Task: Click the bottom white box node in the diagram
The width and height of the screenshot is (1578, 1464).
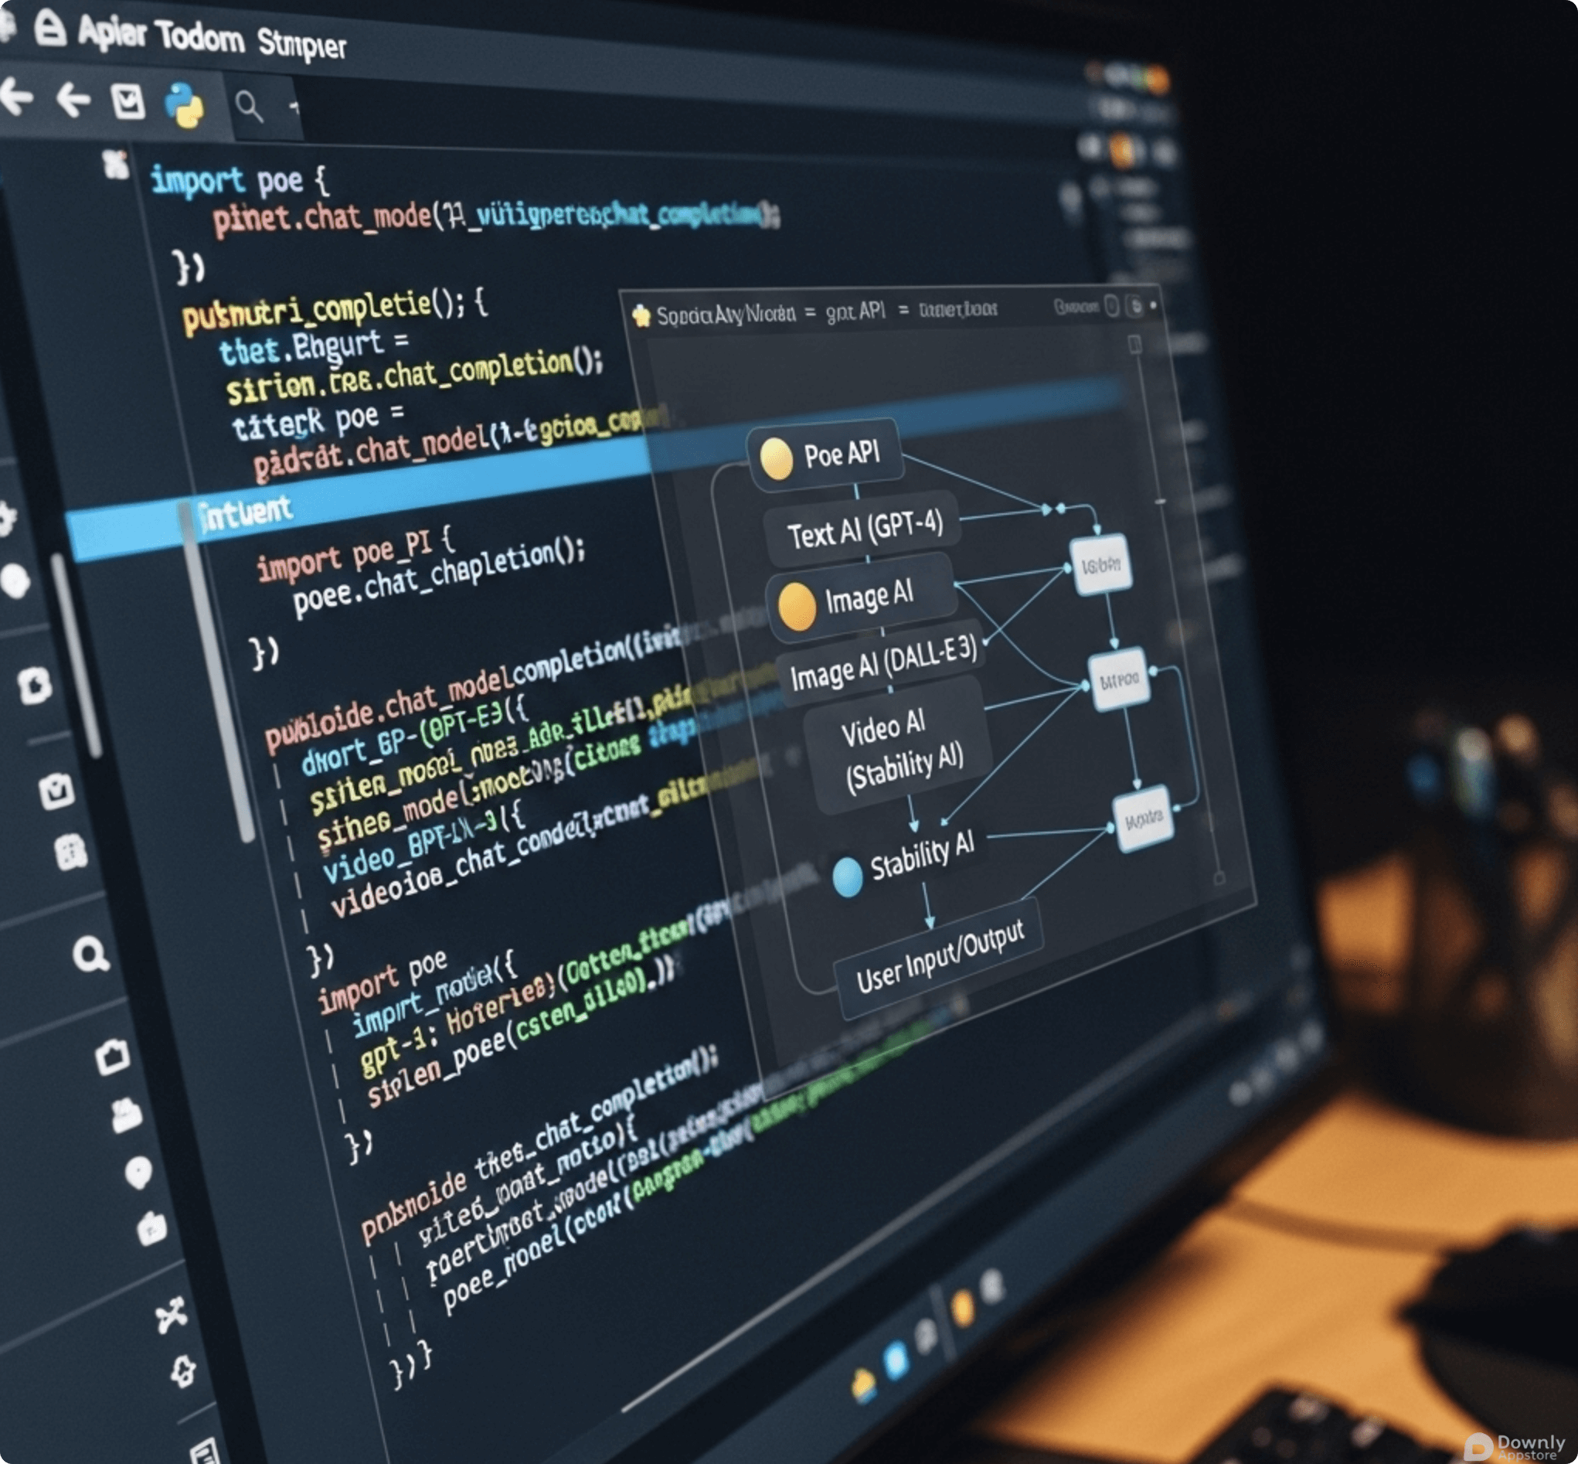Action: pos(1144,820)
